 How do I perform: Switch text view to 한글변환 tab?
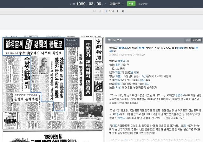click(x=197, y=40)
